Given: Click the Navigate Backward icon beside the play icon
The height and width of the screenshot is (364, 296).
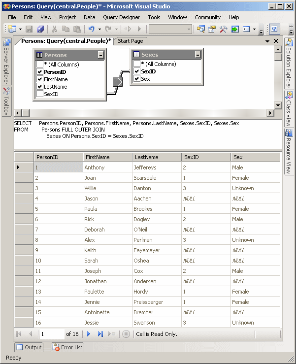Looking at the screenshot, I should (128, 29).
